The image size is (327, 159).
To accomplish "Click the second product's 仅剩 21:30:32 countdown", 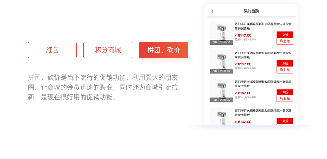I will [221, 71].
